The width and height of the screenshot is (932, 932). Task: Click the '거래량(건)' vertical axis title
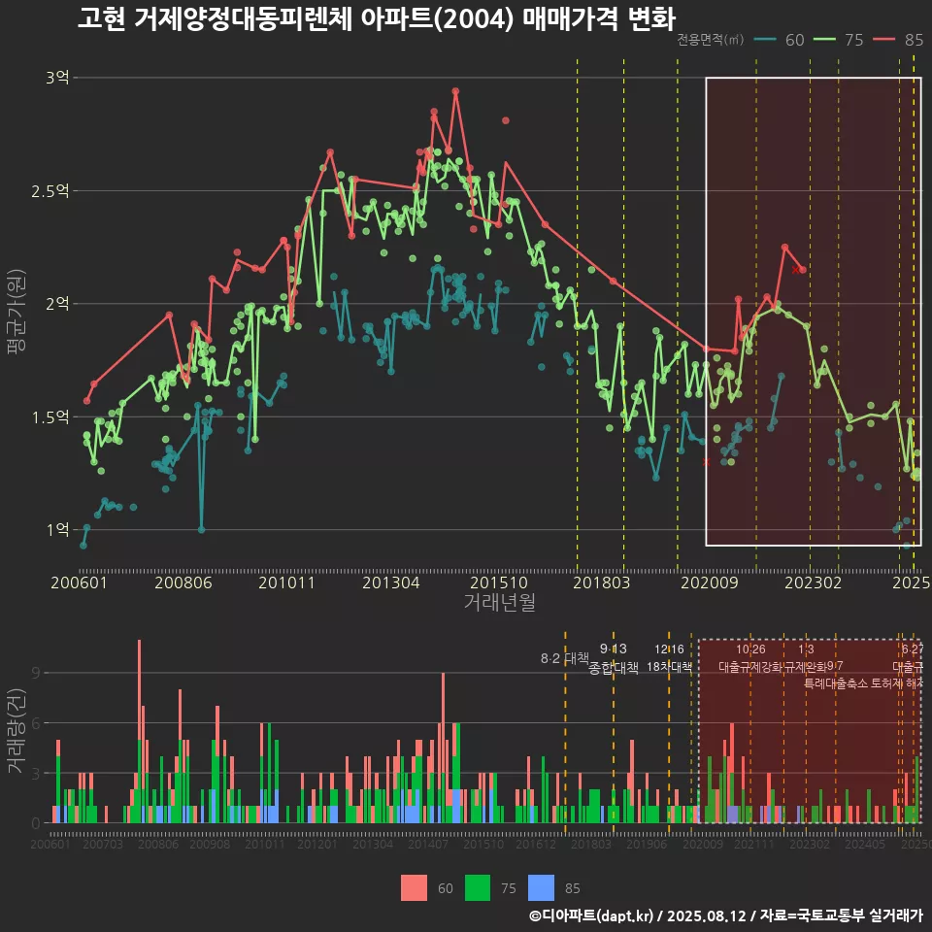17,730
